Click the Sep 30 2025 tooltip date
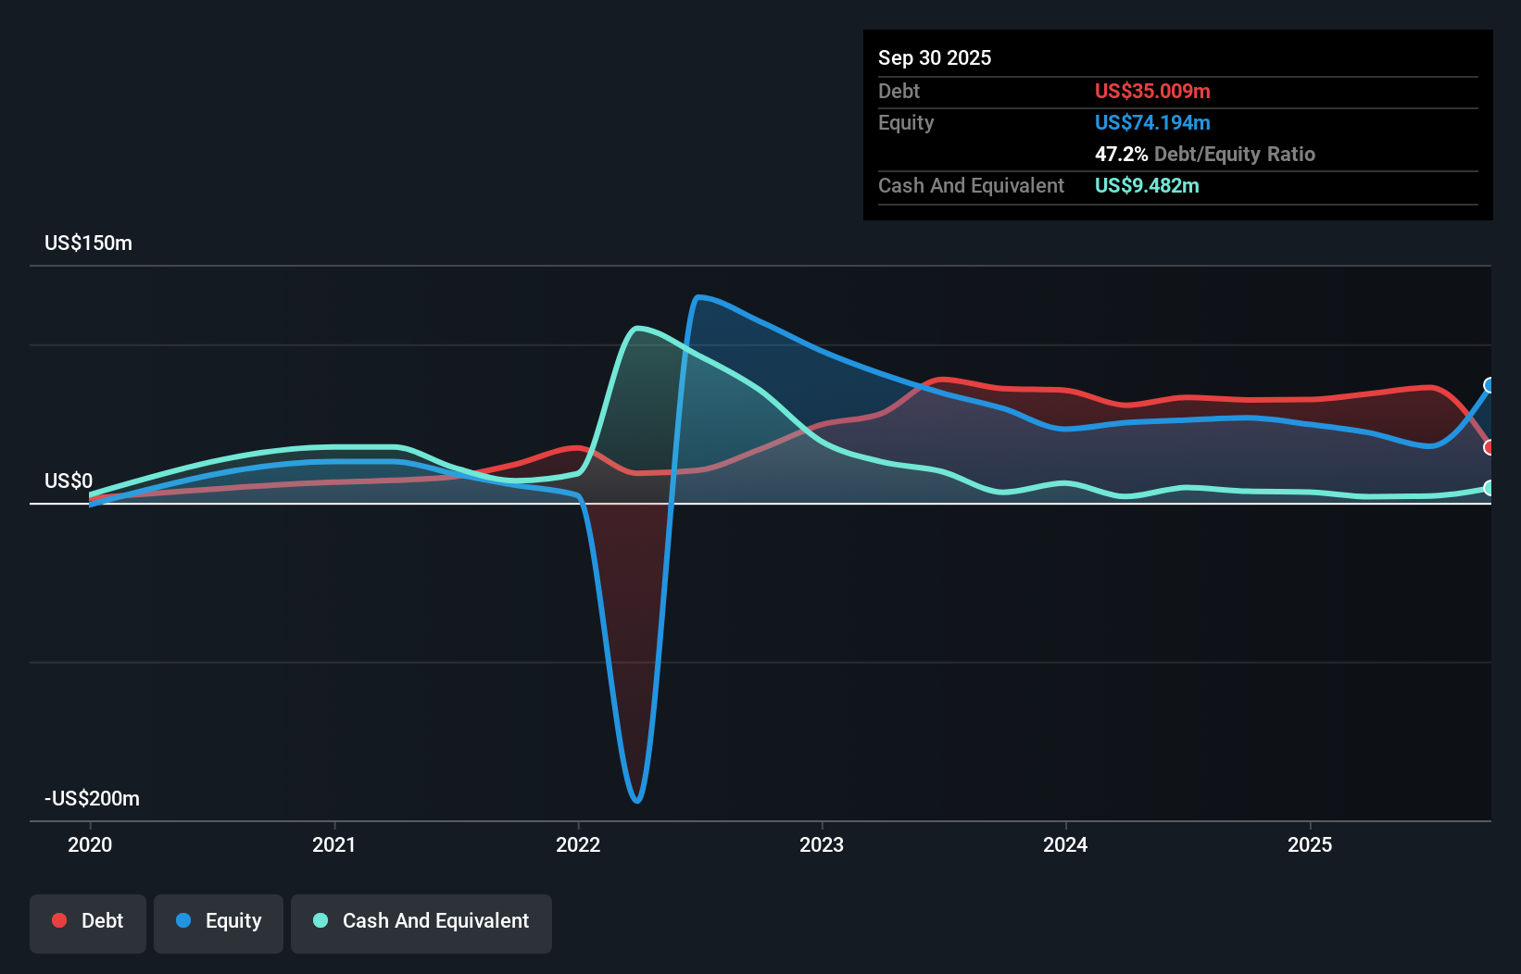The width and height of the screenshot is (1521, 974). pos(935,57)
